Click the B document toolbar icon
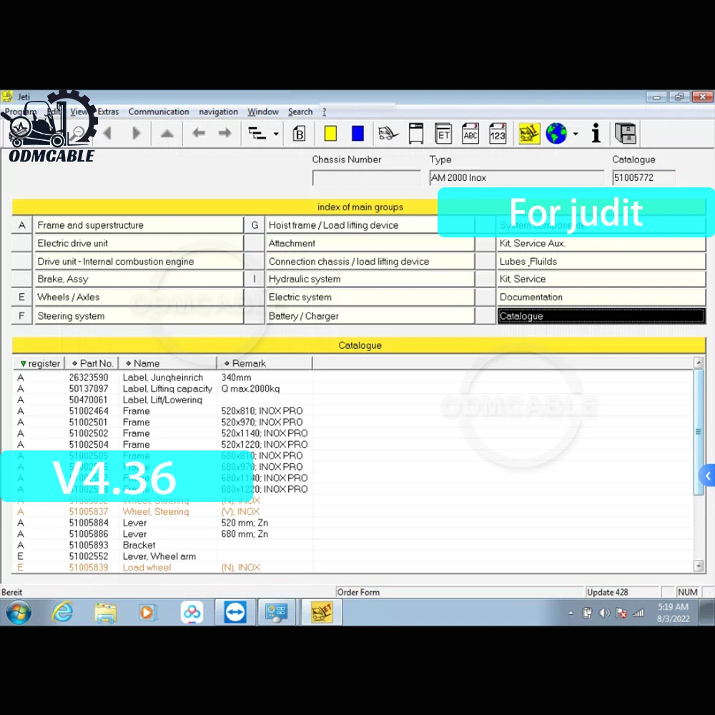The width and height of the screenshot is (715, 715). pyautogui.click(x=299, y=134)
